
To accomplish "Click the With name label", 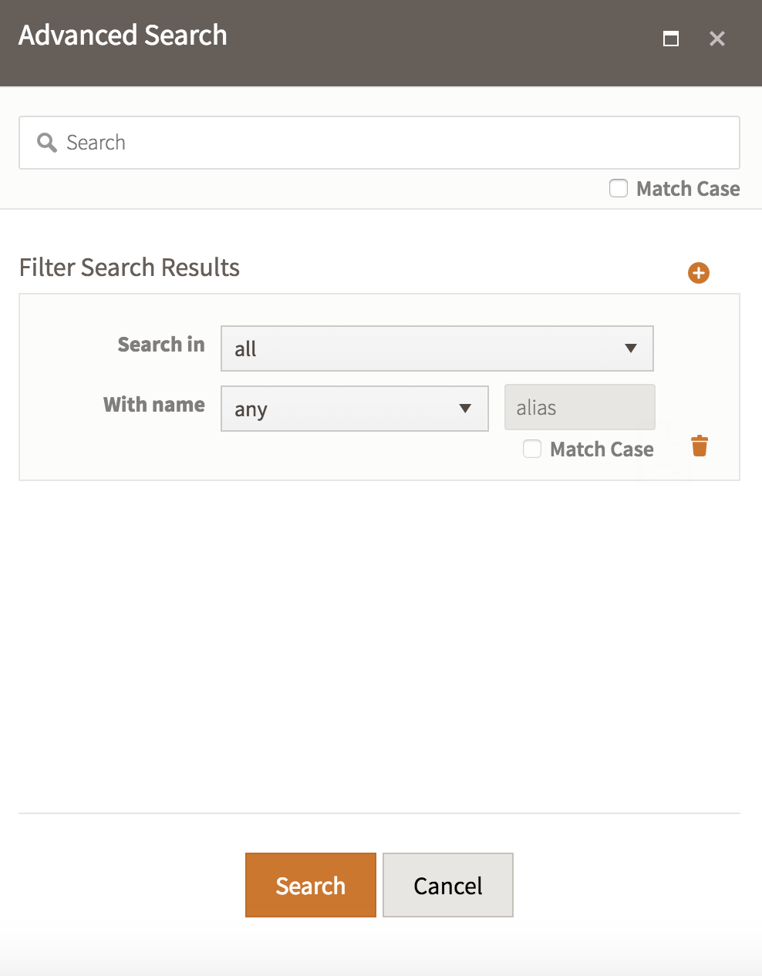I will (154, 405).
